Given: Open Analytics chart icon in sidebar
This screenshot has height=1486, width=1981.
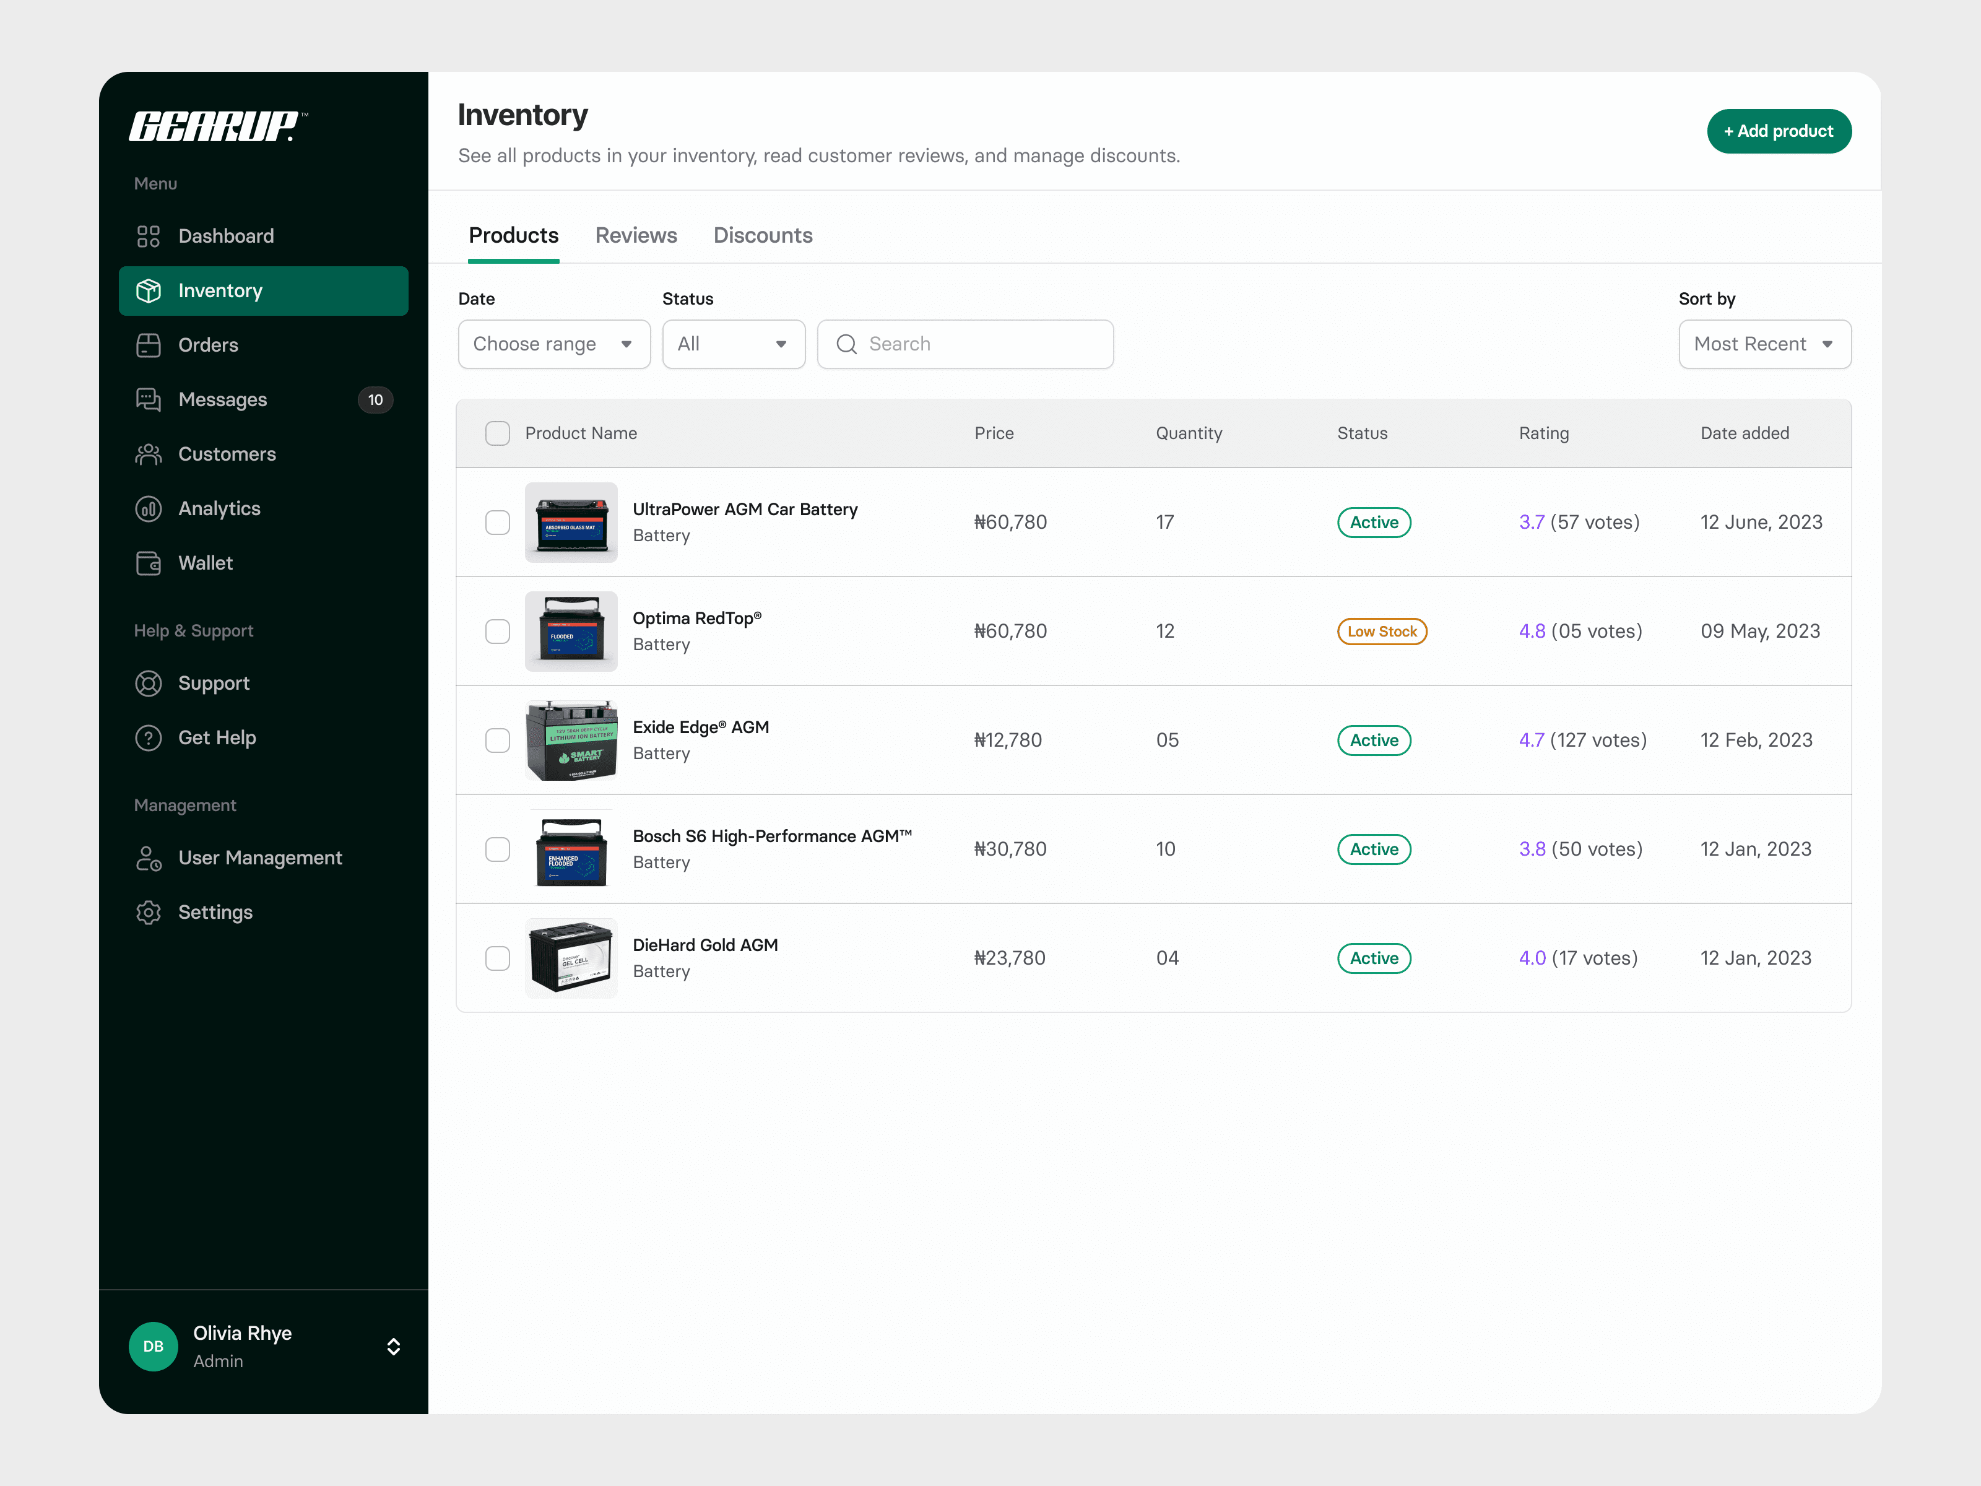Looking at the screenshot, I should point(148,509).
